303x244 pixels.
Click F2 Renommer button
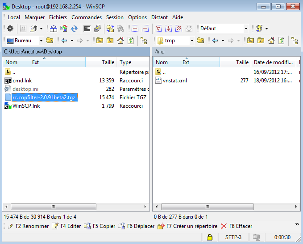click(x=28, y=226)
